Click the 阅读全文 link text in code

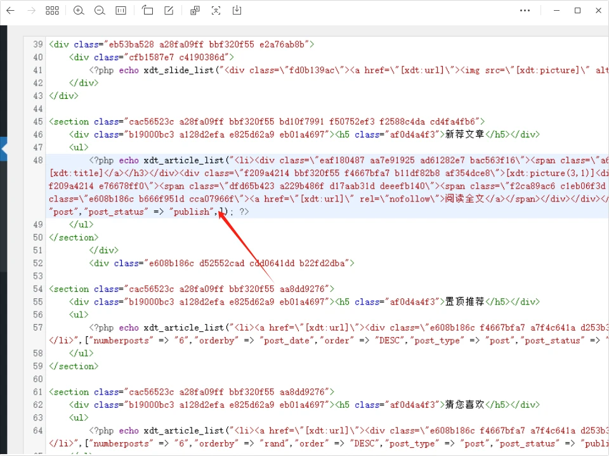[464, 199]
